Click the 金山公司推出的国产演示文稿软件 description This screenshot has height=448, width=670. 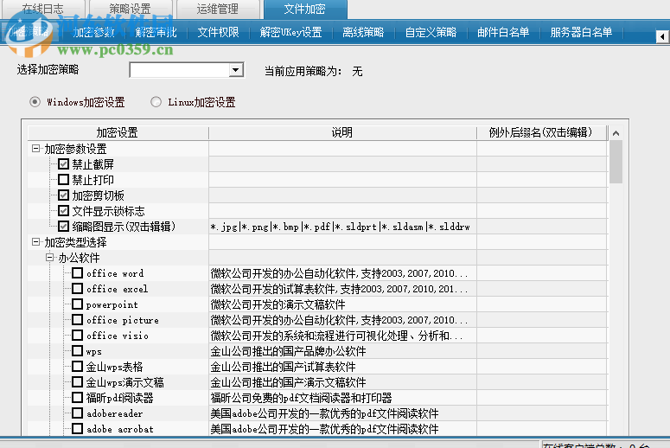coord(288,382)
